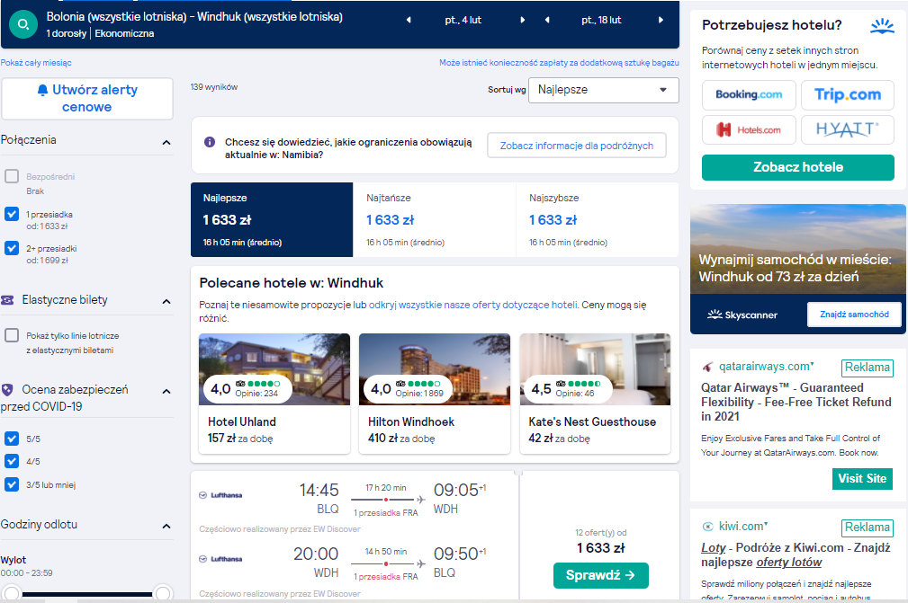Image resolution: width=908 pixels, height=603 pixels.
Task: Select the Najszybsze results tab
Action: [597, 219]
